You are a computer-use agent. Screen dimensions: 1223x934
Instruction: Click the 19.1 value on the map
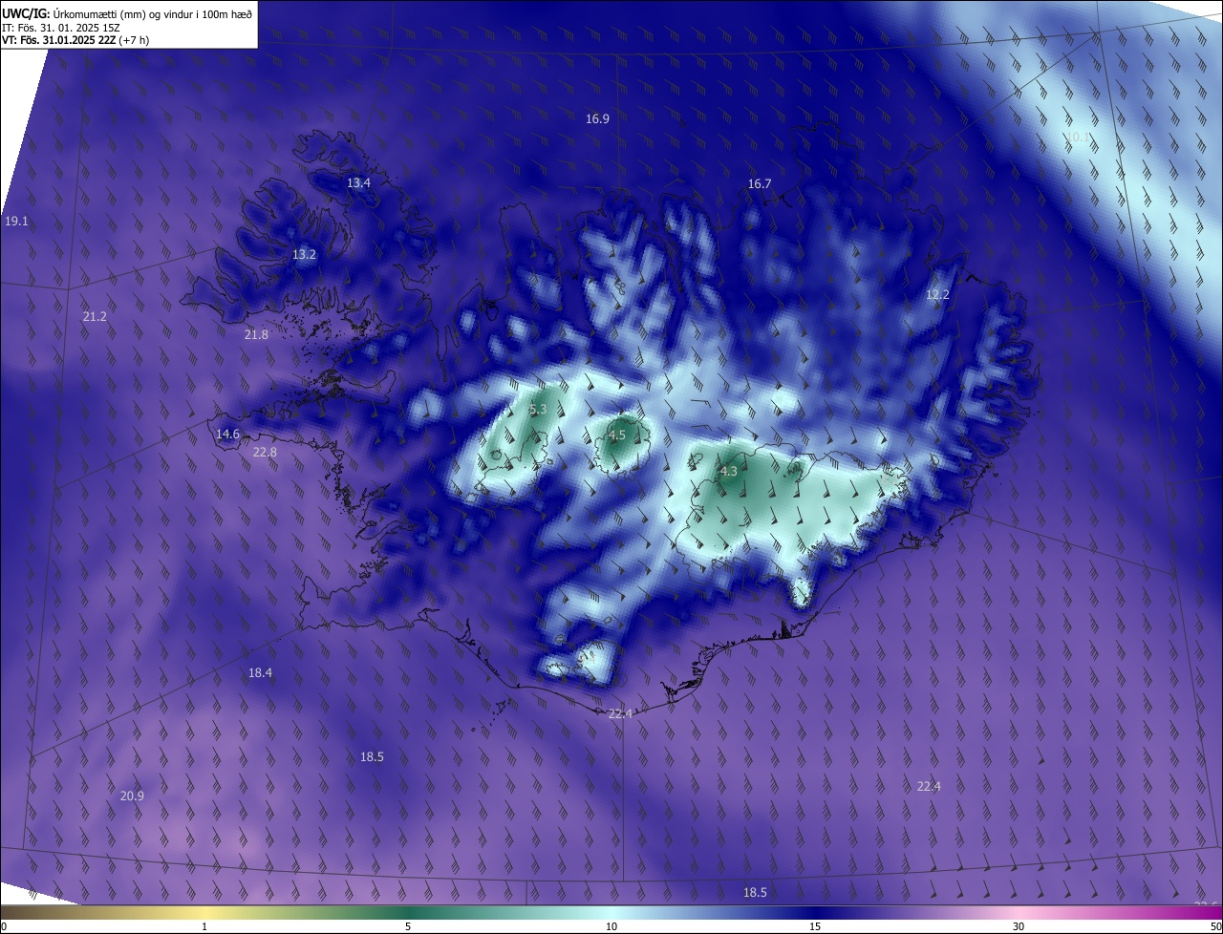tap(16, 221)
